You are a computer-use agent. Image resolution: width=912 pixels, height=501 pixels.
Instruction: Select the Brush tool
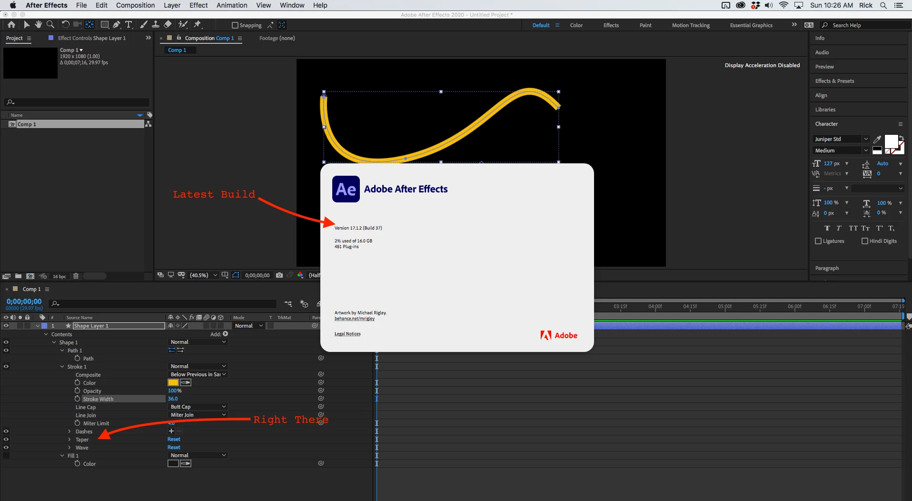pyautogui.click(x=144, y=25)
